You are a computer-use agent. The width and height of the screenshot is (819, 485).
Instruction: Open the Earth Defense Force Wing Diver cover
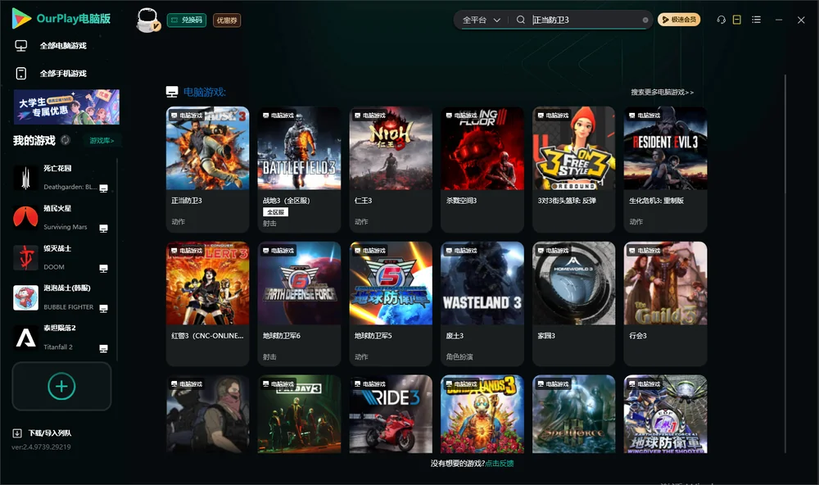click(665, 414)
